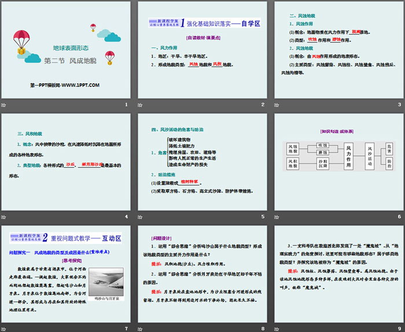Image resolution: width=405 pixels, height=332 pixels.
Task: Click the 知识勾连·成体系 label on slide 6
Action: point(337,131)
